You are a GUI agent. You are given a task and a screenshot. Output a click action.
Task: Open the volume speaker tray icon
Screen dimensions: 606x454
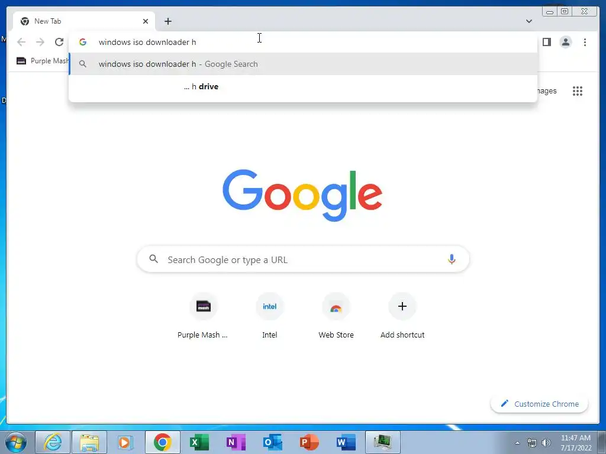click(546, 443)
